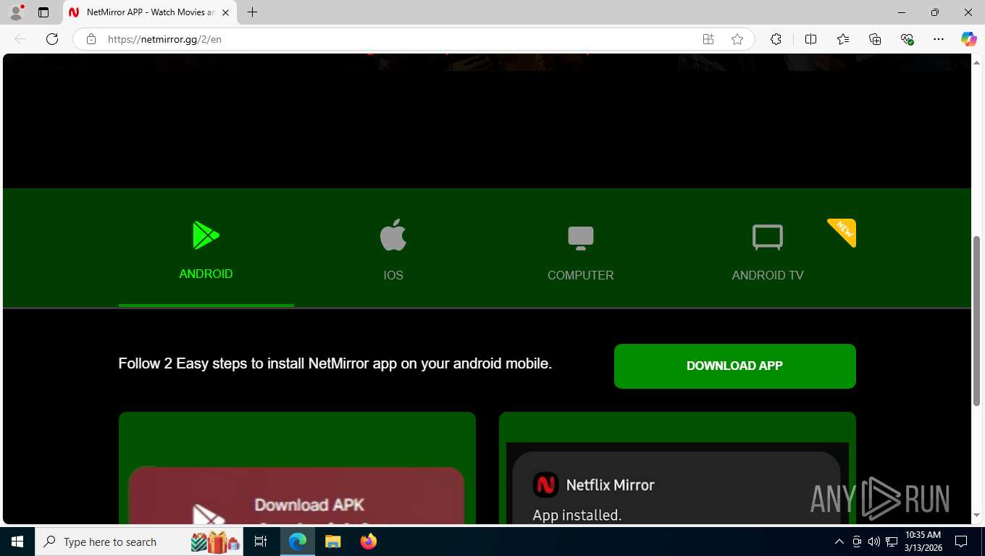Add this page to favorites star
The width and height of the screenshot is (985, 556).
click(x=737, y=39)
